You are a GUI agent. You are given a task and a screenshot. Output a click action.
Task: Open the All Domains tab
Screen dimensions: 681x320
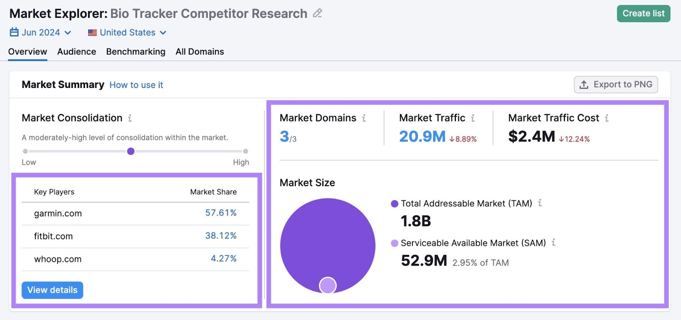tap(200, 52)
